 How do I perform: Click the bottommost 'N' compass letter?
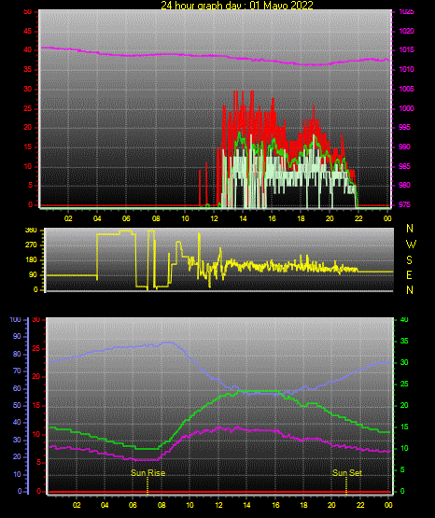coord(410,290)
